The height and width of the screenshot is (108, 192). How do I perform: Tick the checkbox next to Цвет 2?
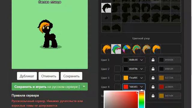[117, 69]
